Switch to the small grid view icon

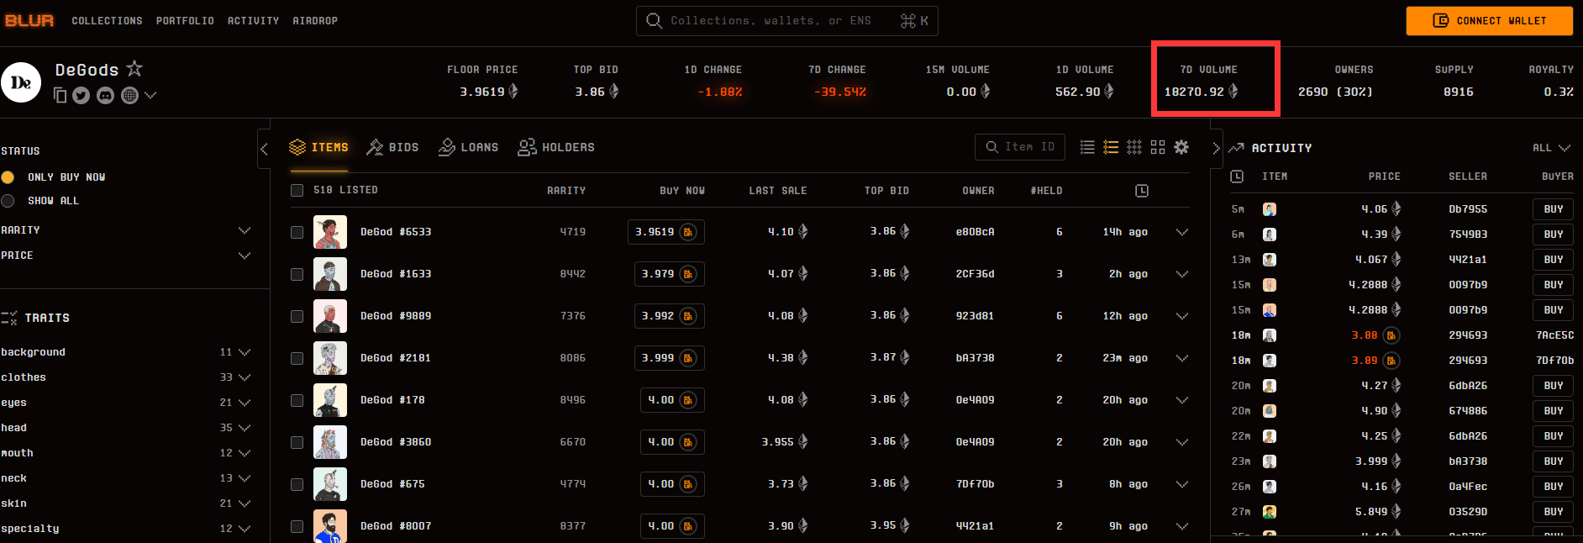pos(1134,147)
